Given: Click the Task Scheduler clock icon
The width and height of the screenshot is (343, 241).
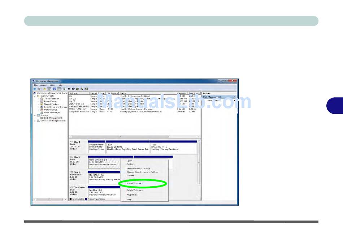Looking at the screenshot, I should [x=42, y=99].
